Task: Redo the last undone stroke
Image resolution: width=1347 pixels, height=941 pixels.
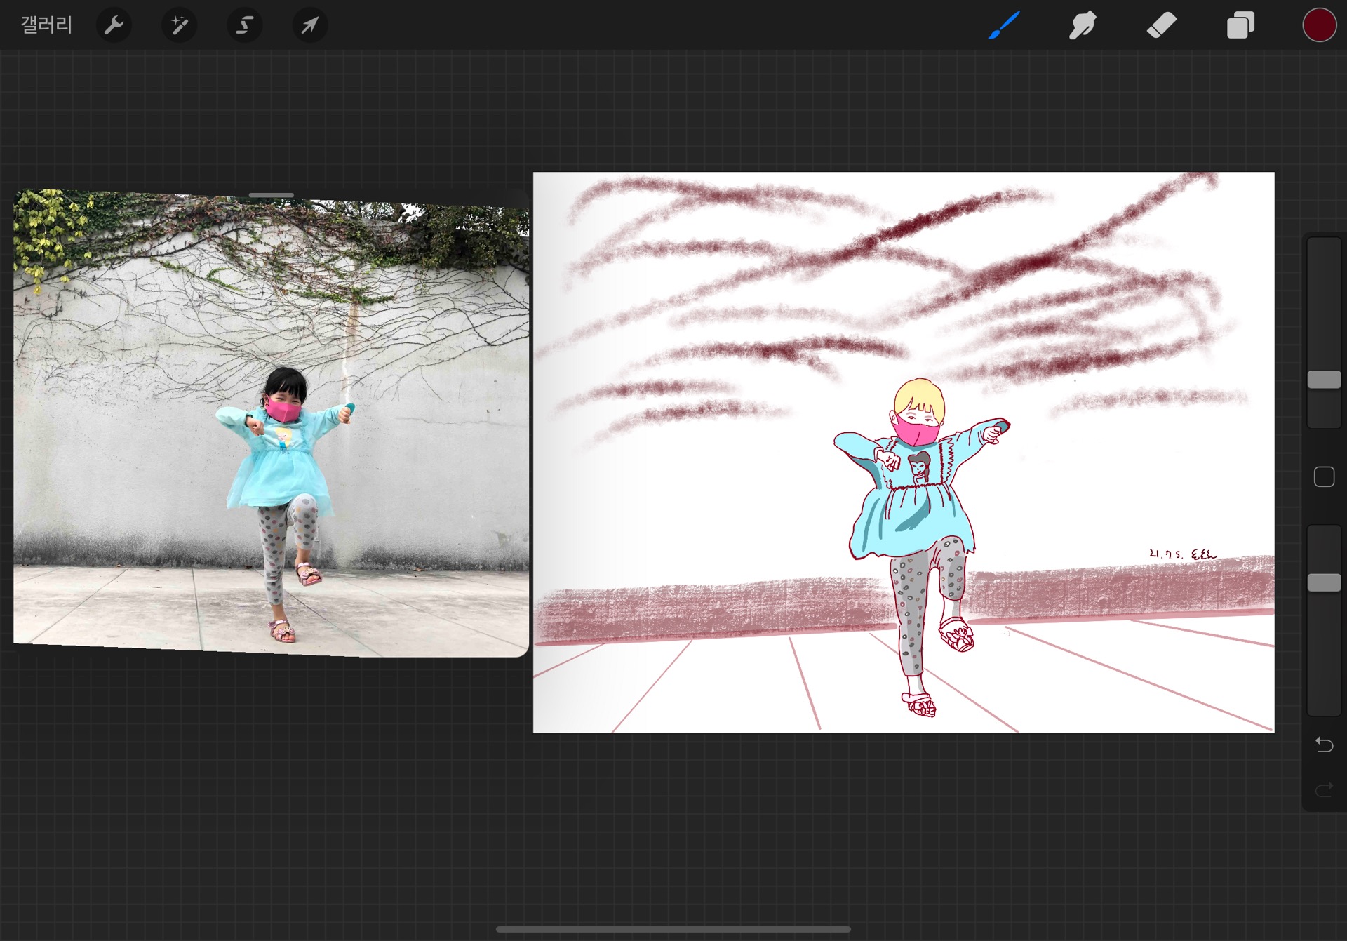Action: (x=1324, y=790)
